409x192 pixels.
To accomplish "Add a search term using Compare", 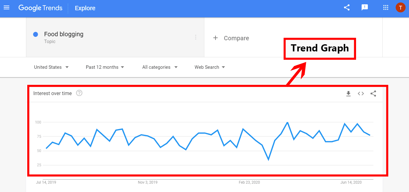I will tap(231, 38).
